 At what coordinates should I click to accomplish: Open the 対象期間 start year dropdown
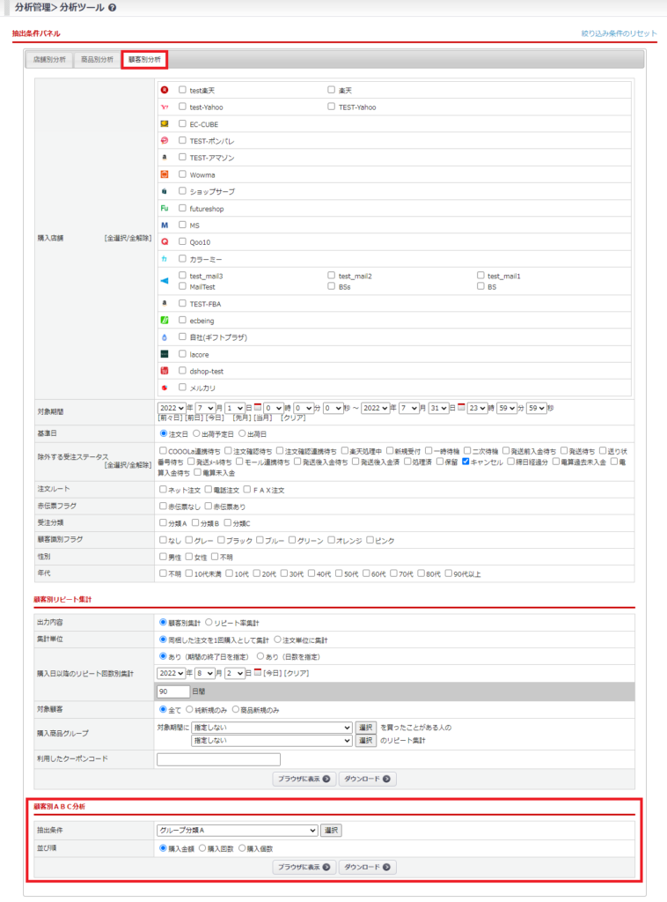(x=172, y=408)
